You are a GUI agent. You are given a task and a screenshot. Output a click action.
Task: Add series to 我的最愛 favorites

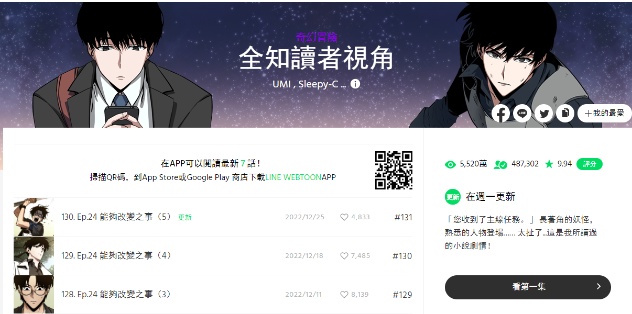pyautogui.click(x=604, y=113)
